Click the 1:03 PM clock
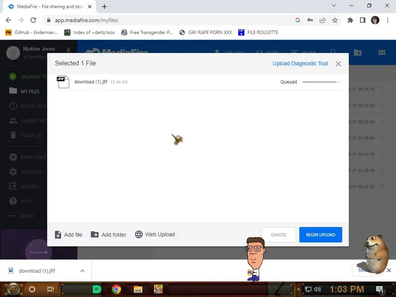The width and height of the screenshot is (396, 297). (x=347, y=289)
